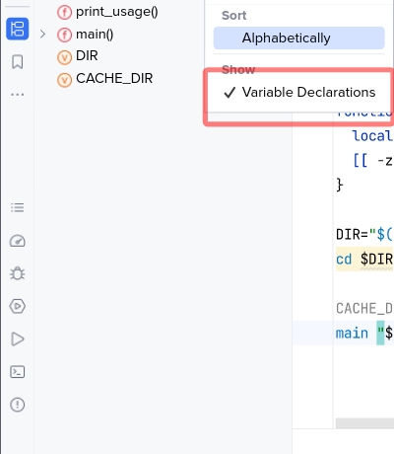The height and width of the screenshot is (454, 394).
Task: Select main() in the structure tree
Action: 95,35
